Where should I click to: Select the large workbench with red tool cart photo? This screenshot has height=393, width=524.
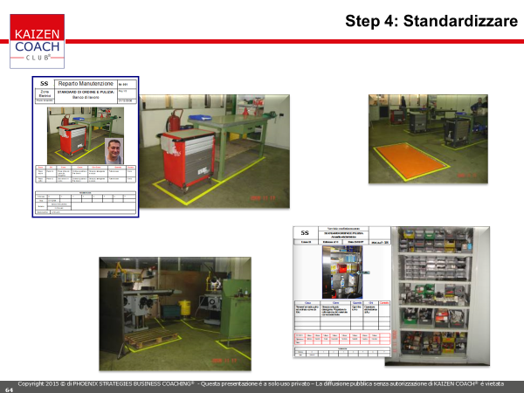coord(214,151)
